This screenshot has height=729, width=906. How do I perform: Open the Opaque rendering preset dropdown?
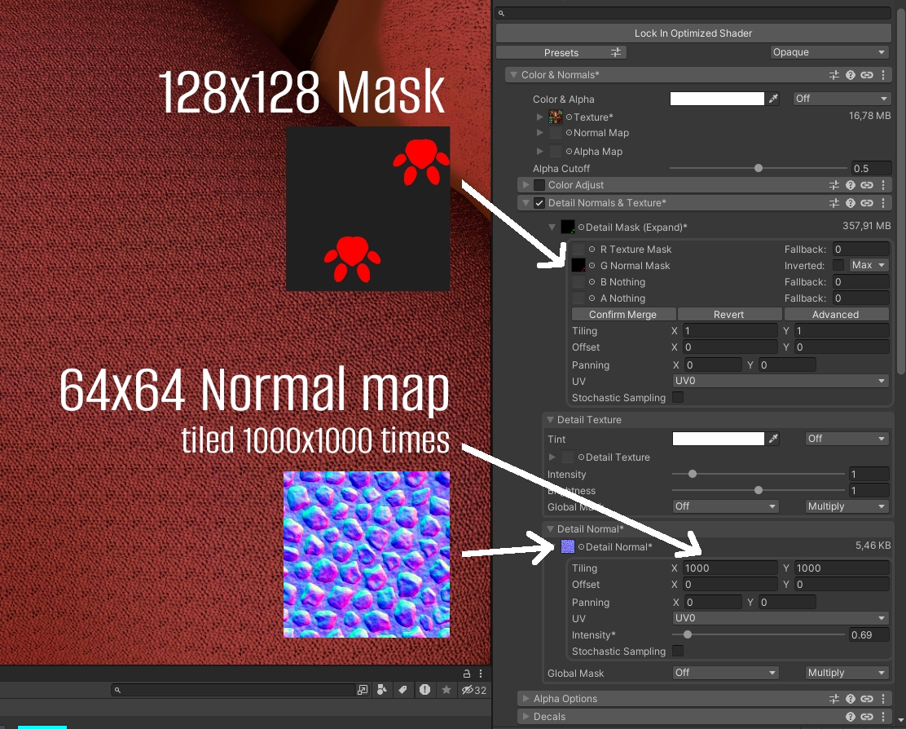click(829, 52)
